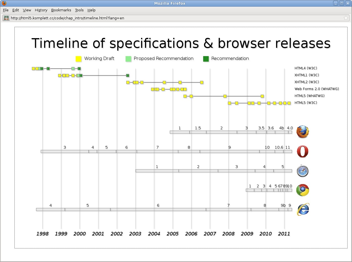Click the yellow Working Draft legend swatch
Viewport: 352px width, 262px height.
[x=78, y=59]
